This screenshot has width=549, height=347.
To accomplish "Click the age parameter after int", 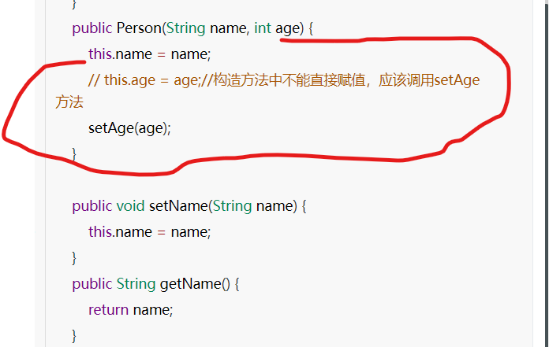I will 287,29.
